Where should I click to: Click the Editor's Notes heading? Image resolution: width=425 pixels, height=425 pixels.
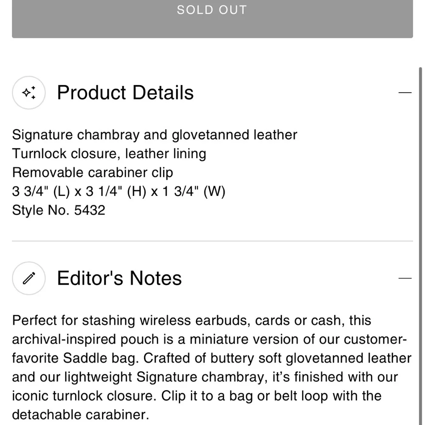[x=119, y=278]
